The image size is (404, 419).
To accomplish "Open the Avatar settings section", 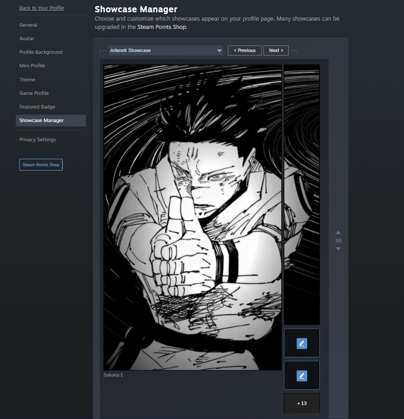I will click(x=26, y=38).
